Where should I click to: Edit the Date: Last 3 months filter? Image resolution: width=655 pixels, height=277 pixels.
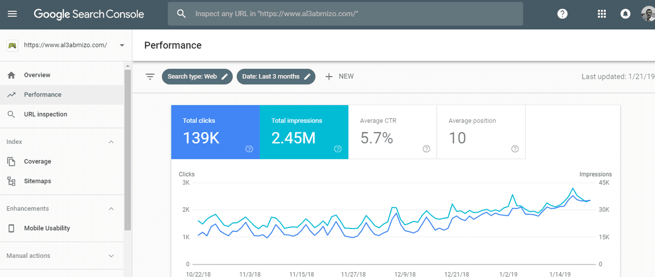[276, 77]
